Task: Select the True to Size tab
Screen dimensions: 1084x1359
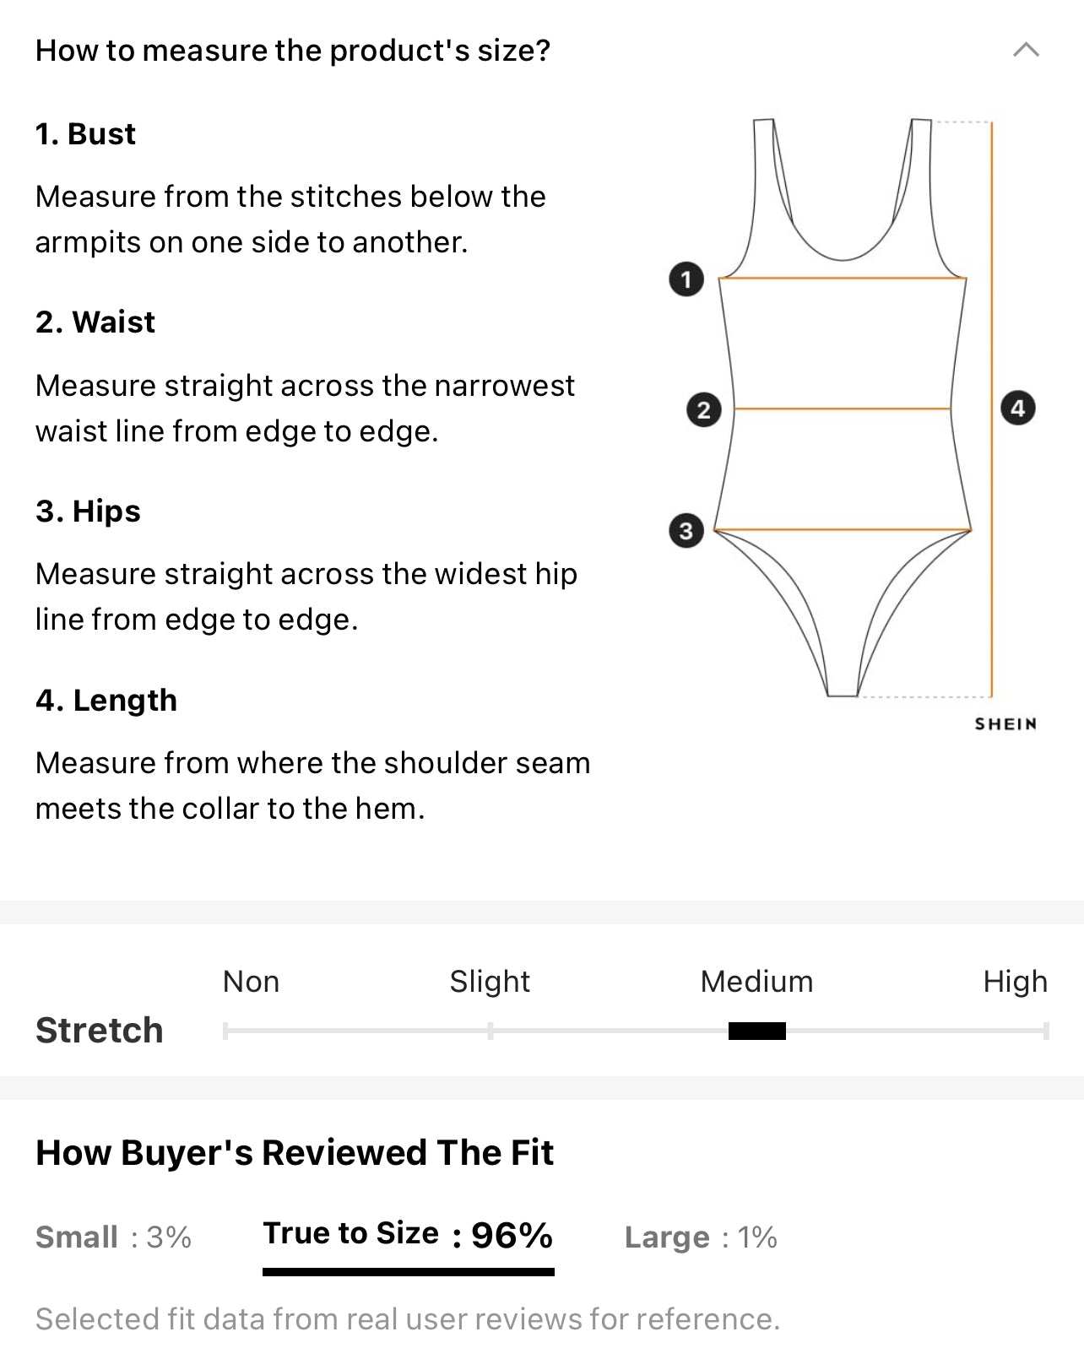Action: pos(408,1235)
